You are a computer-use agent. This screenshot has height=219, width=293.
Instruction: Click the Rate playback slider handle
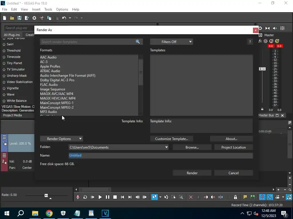[x=46, y=195]
